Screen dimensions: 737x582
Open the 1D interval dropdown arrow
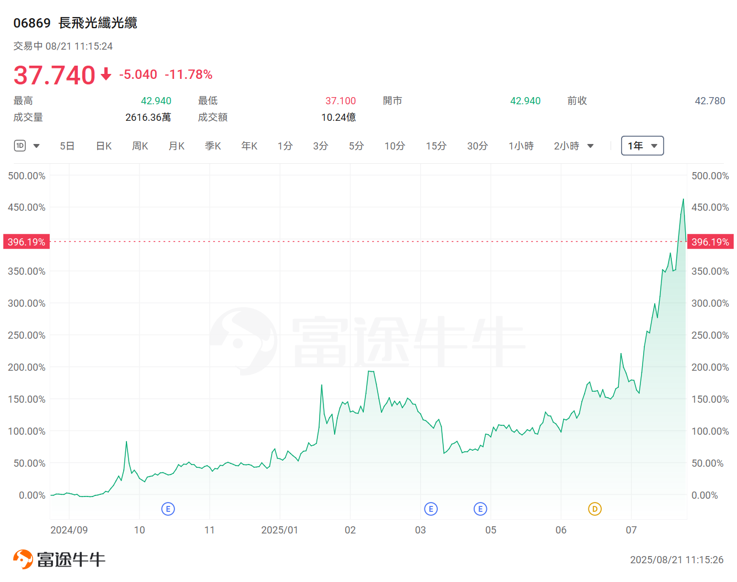(x=36, y=146)
